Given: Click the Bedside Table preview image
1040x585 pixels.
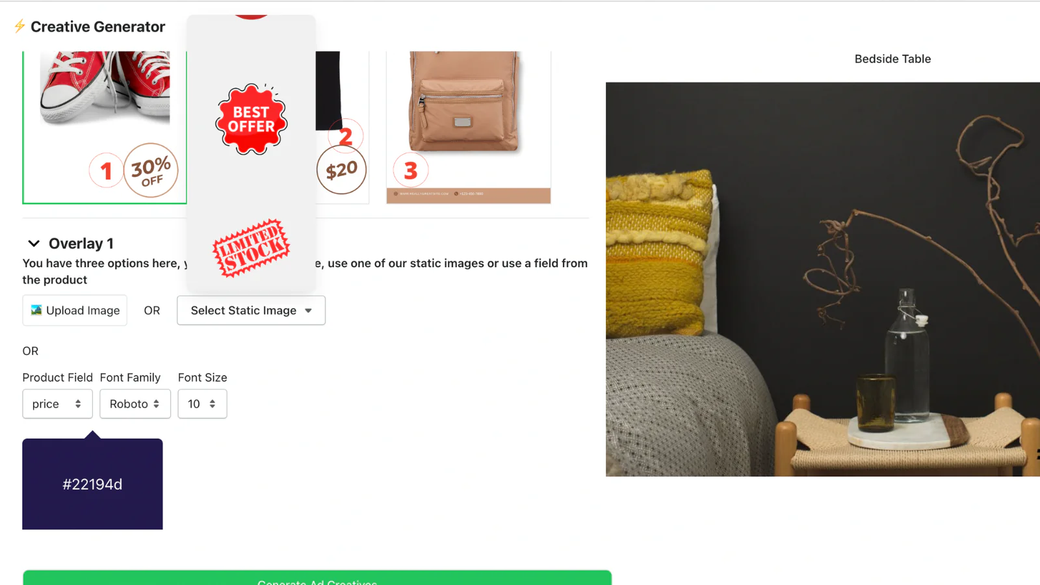Looking at the screenshot, I should click(823, 279).
